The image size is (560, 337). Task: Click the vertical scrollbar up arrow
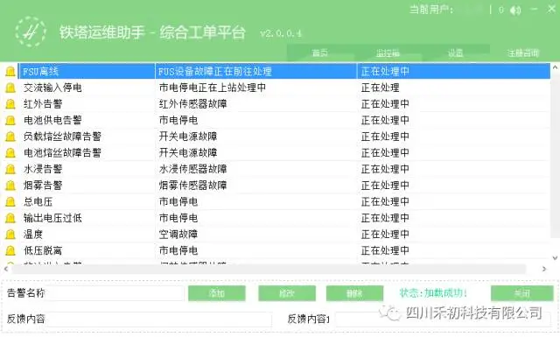point(555,67)
